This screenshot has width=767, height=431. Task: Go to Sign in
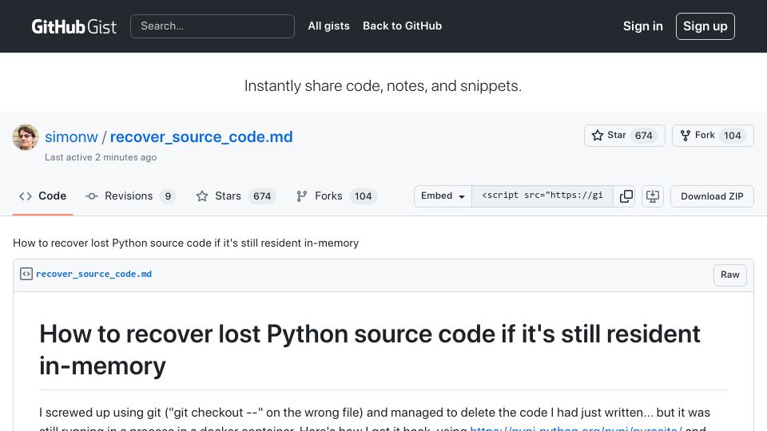pyautogui.click(x=642, y=26)
